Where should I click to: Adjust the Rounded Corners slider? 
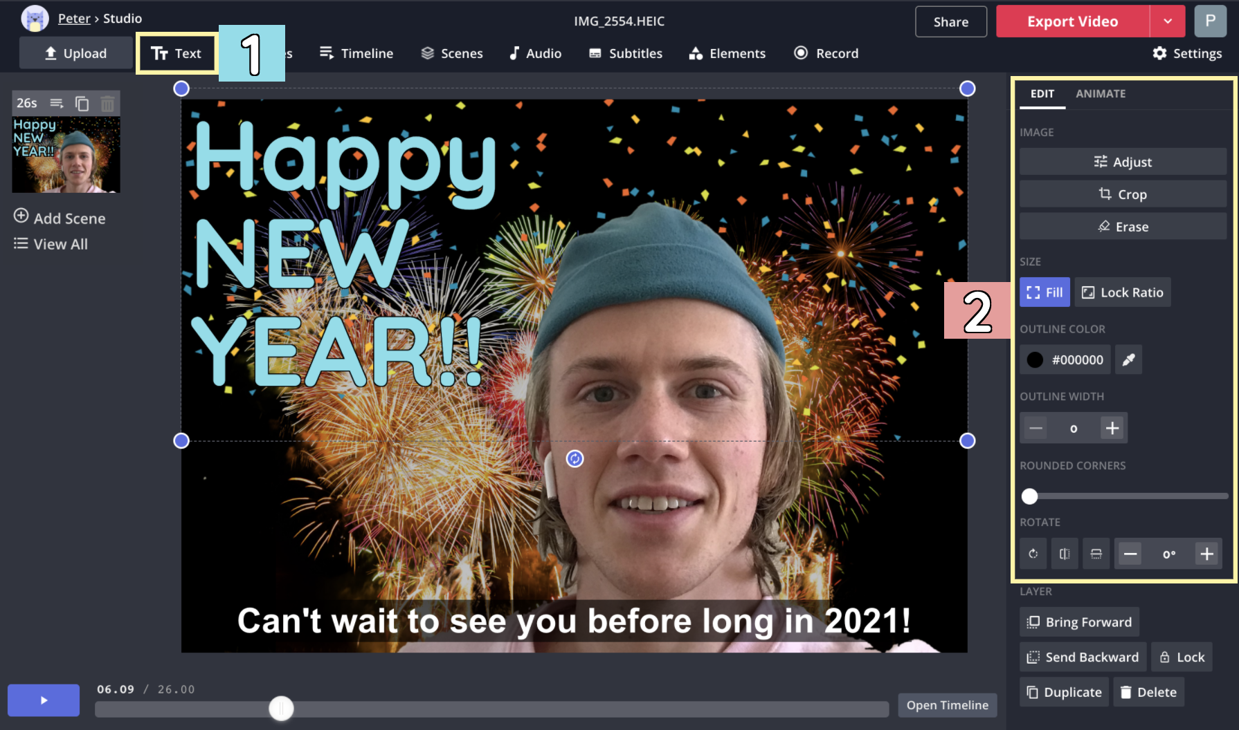click(x=1029, y=496)
